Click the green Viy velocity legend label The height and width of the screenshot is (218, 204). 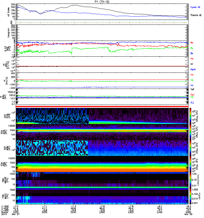(x=192, y=80)
